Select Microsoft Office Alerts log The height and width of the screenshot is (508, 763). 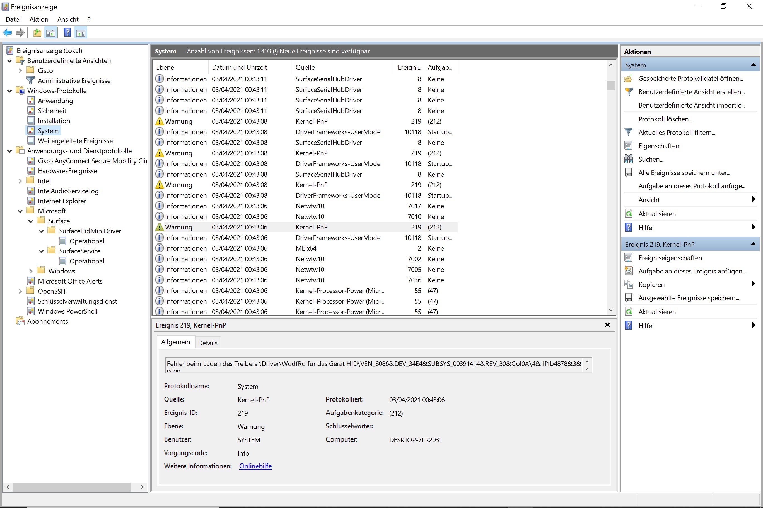pos(70,281)
